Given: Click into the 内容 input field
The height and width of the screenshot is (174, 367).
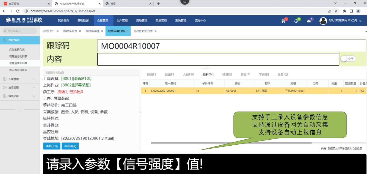Looking at the screenshot, I should [219, 59].
